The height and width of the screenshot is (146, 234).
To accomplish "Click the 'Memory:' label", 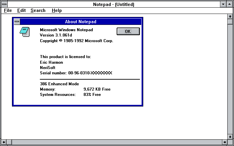I will click(x=48, y=89).
